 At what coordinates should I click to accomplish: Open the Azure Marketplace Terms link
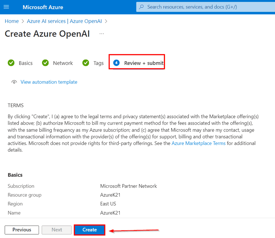pos(198,143)
